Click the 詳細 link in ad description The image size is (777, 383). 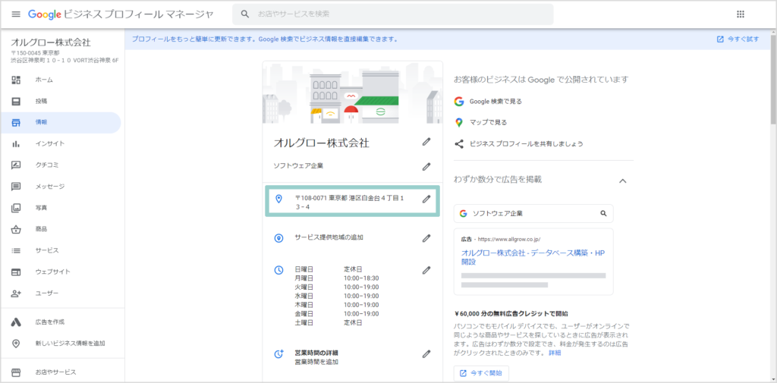[555, 353]
